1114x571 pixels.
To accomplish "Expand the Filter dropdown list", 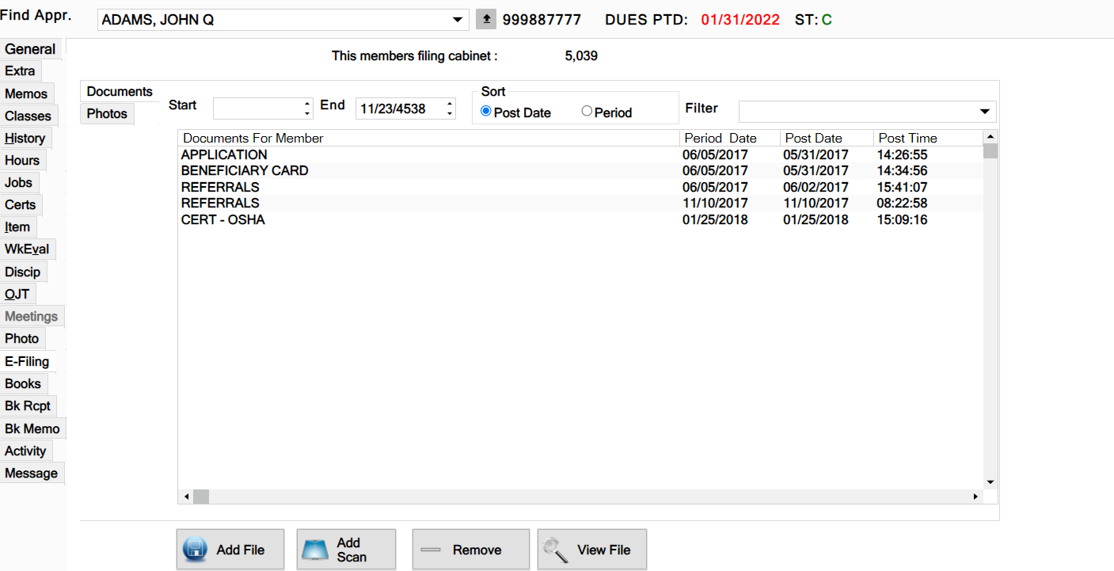I will click(x=985, y=112).
